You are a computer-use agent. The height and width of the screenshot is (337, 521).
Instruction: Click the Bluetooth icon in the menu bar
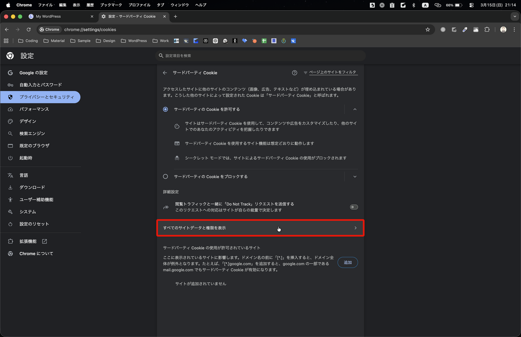click(414, 5)
